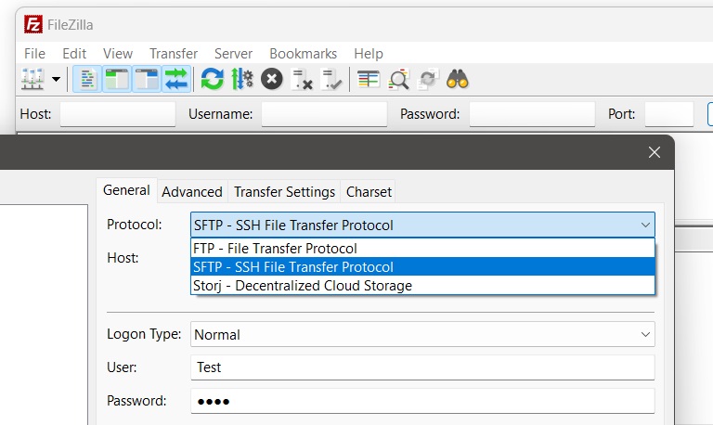Click the process queue toolbar icon
Screen dimensions: 713x425
[x=241, y=80]
